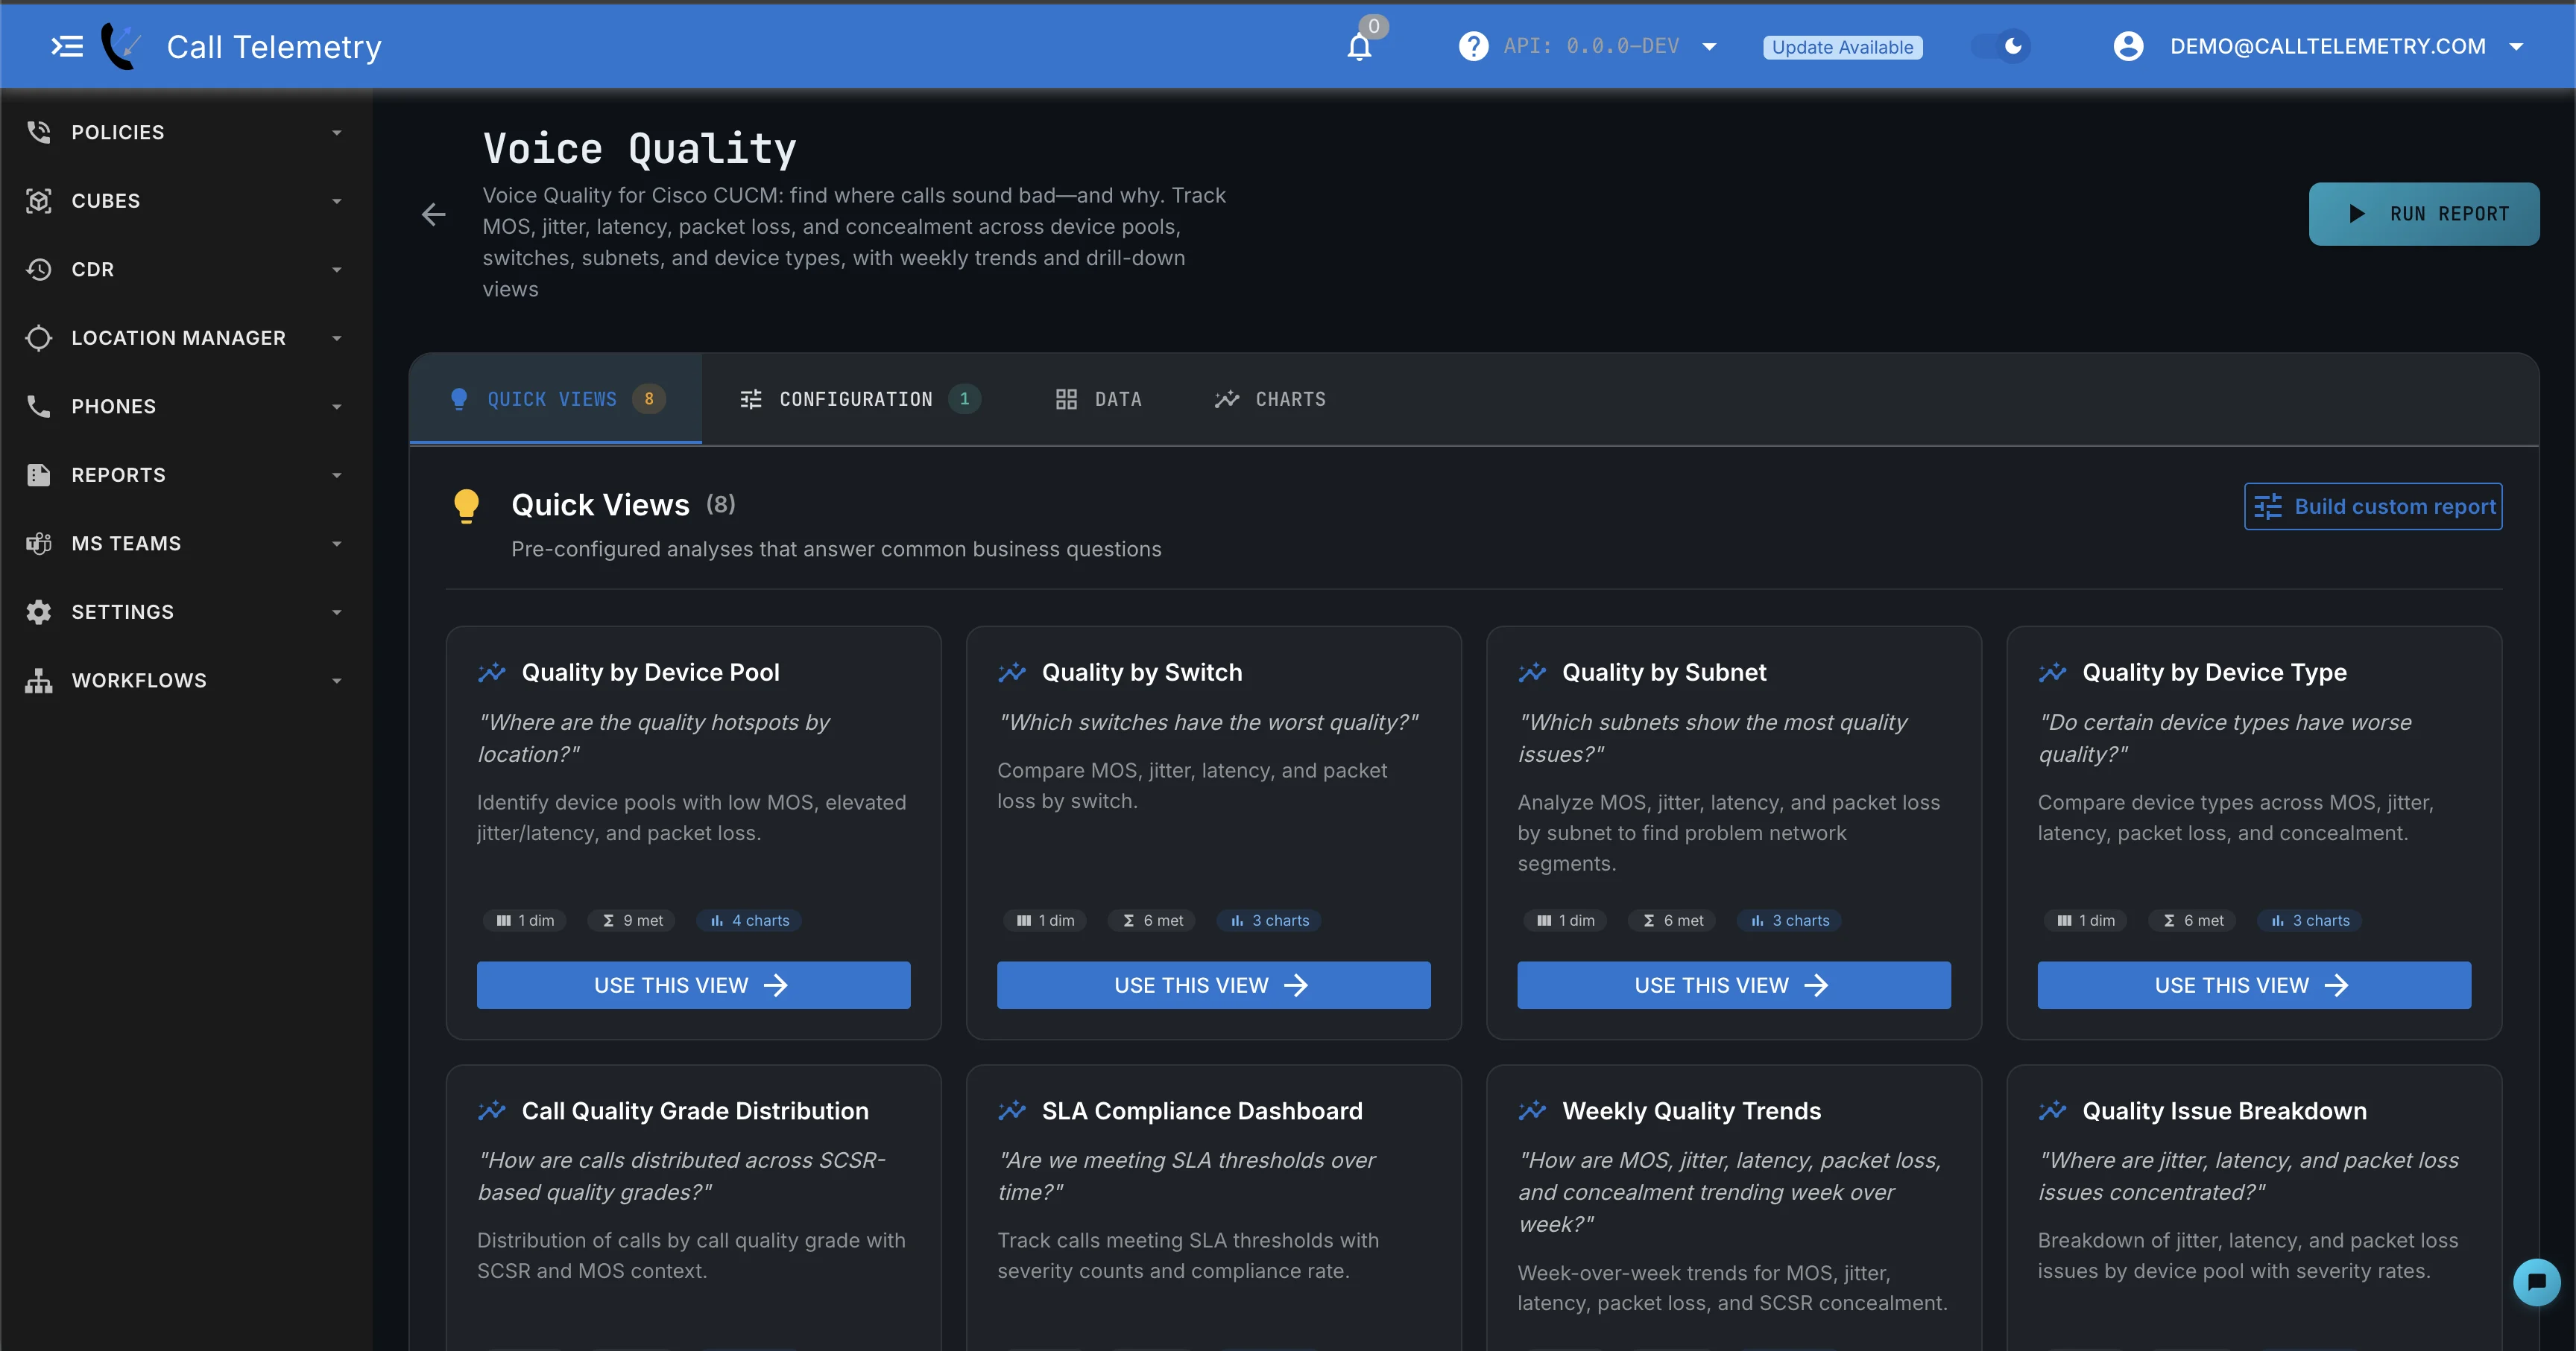Click the Settings gear icon in sidebar

click(38, 611)
